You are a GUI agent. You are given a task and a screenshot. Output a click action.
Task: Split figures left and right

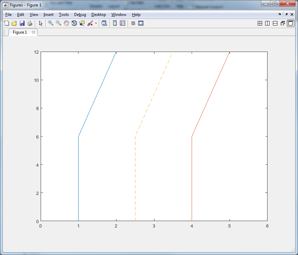[x=267, y=23]
